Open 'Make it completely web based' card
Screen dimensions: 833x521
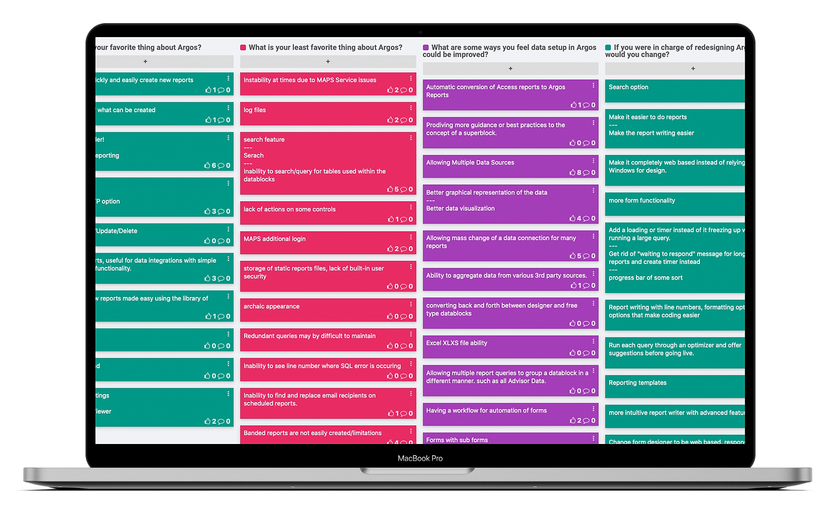tap(675, 170)
